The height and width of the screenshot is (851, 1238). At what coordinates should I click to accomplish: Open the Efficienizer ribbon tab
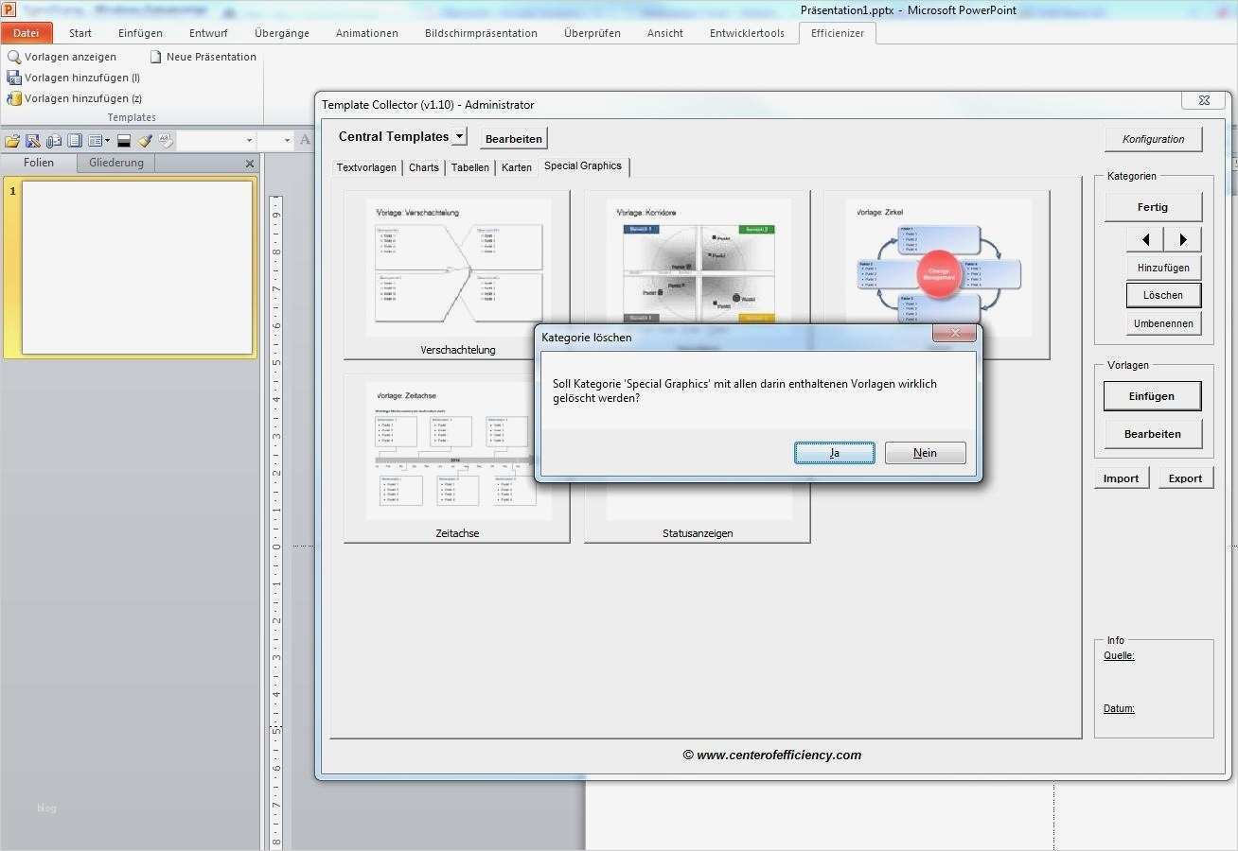click(837, 33)
